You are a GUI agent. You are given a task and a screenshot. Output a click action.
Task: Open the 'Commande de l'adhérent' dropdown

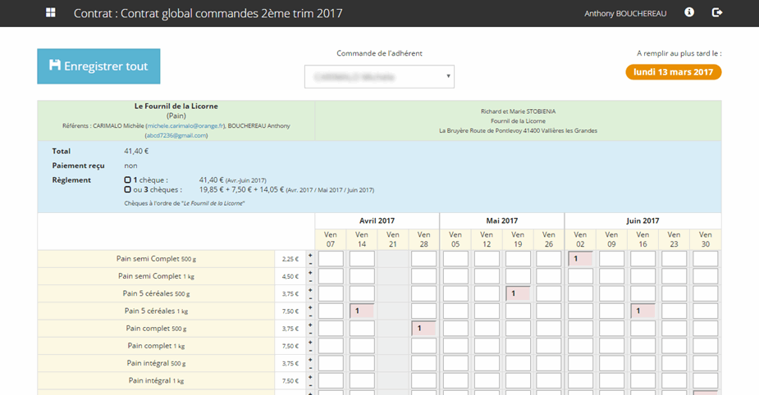point(379,76)
